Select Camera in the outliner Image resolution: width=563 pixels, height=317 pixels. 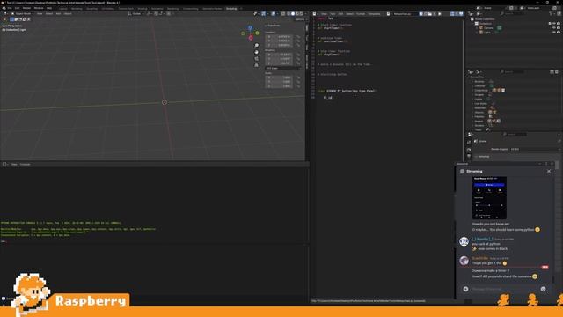[x=488, y=28]
